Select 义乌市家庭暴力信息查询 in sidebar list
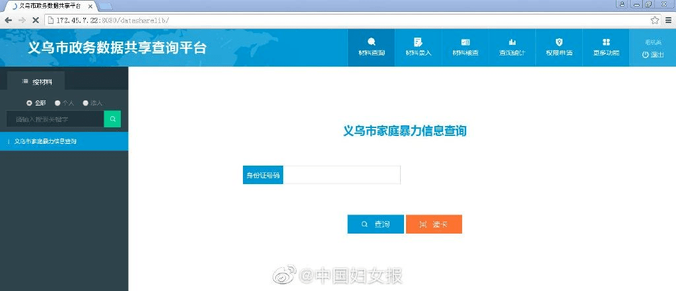 click(64, 141)
